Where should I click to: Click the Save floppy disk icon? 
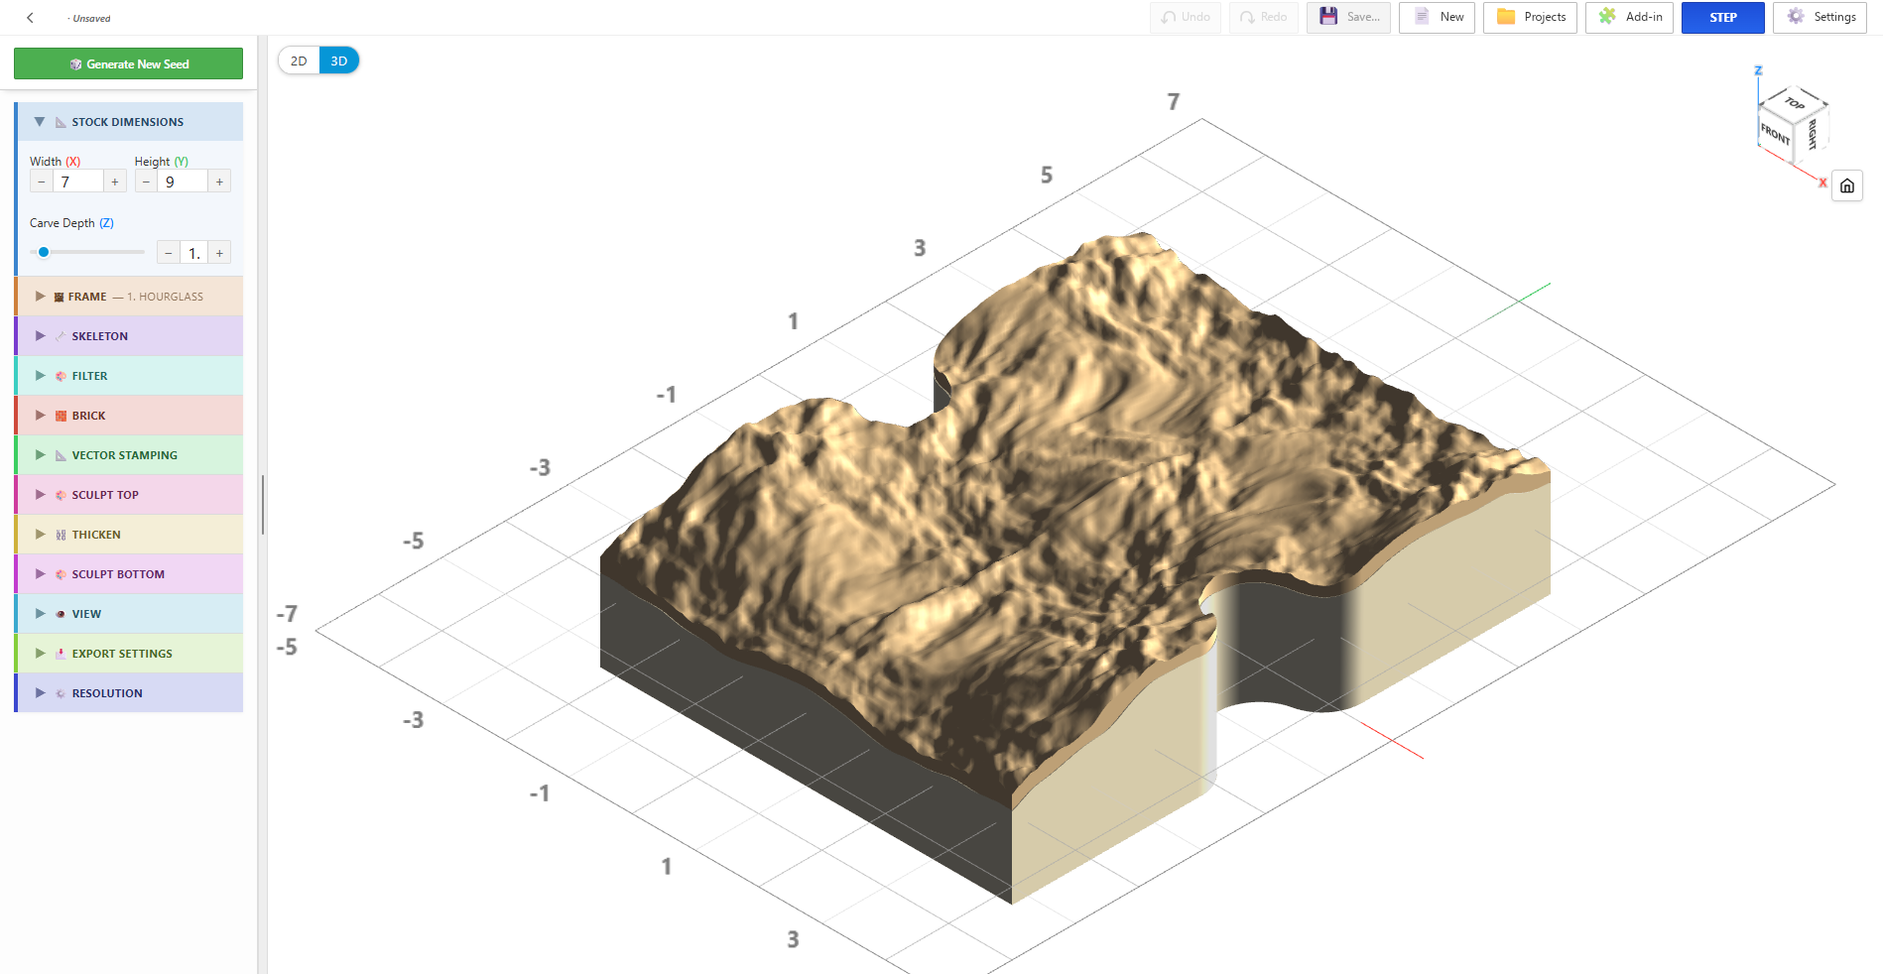pos(1328,17)
